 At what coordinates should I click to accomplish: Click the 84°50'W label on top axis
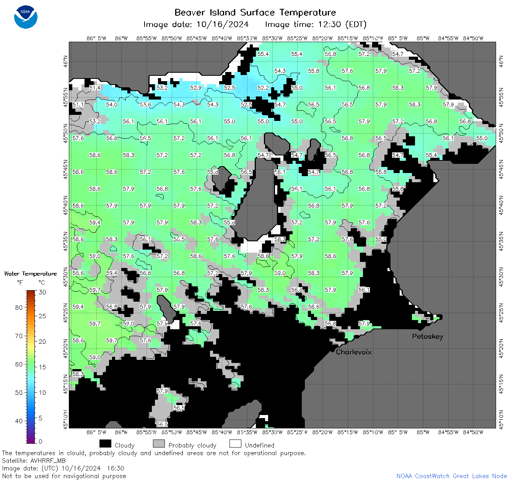[x=473, y=38]
